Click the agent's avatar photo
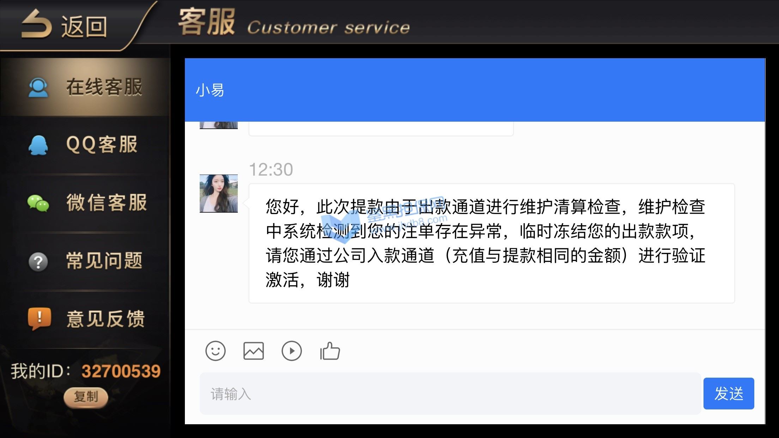779x438 pixels. coord(219,193)
